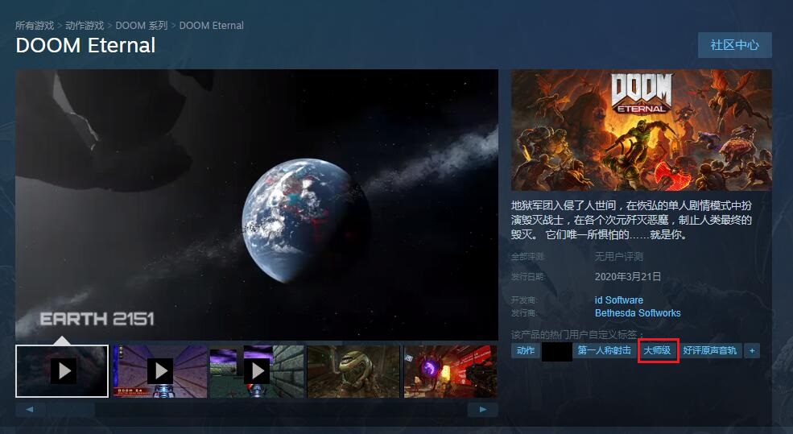Play the first trailer thumbnail with Earth

click(x=62, y=371)
